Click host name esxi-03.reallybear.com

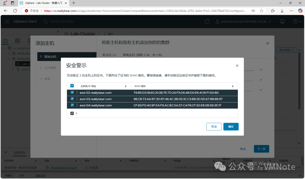pyautogui.click(x=95, y=99)
